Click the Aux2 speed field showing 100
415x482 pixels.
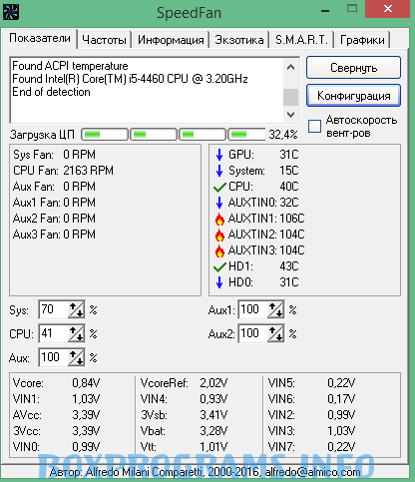pyautogui.click(x=253, y=333)
